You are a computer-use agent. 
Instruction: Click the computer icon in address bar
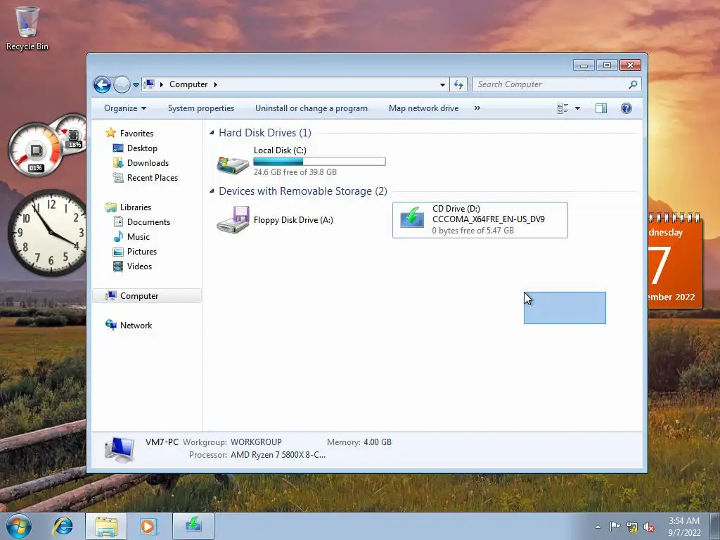[149, 84]
